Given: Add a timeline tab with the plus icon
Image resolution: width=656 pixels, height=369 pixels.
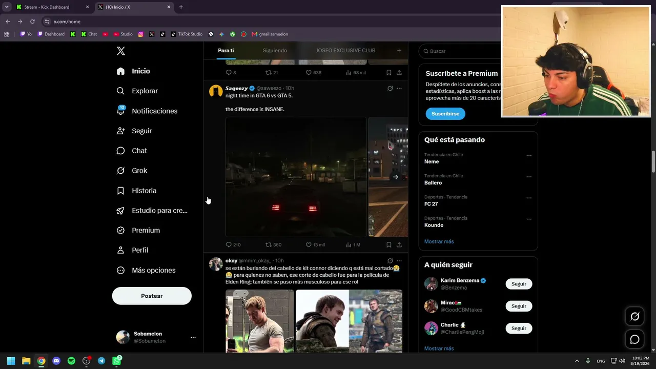Looking at the screenshot, I should 399,50.
